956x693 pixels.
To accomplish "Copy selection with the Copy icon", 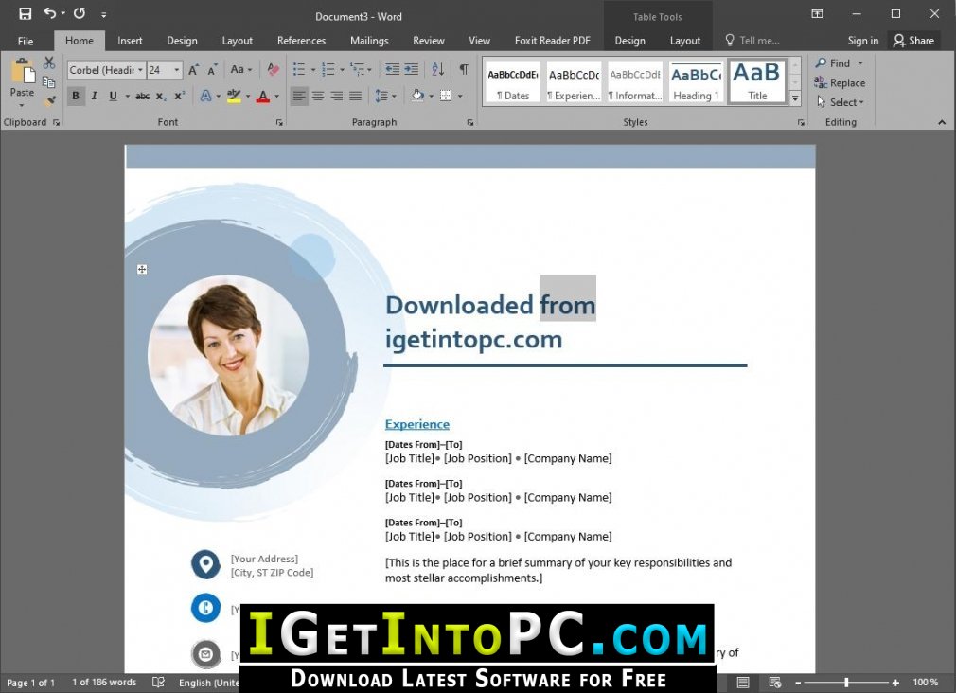I will [x=49, y=81].
